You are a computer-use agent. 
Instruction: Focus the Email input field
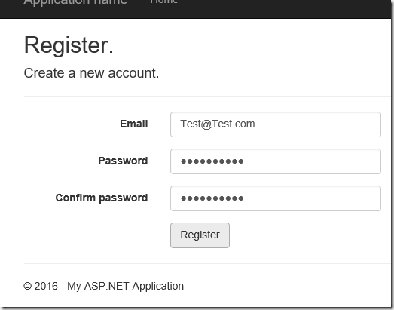[276, 124]
